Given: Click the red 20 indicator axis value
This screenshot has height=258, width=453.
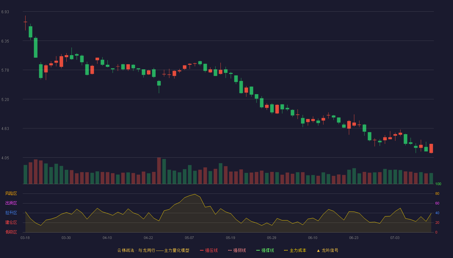Looking at the screenshot, I should click(x=437, y=223).
